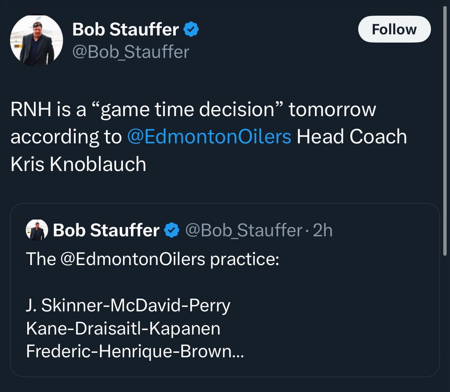The width and height of the screenshot is (450, 392).
Task: Click the Bob Stauffer display name in the header
Action: click(x=125, y=29)
